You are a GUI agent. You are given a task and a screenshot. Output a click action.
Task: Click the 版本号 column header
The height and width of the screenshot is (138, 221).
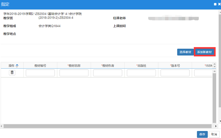175,66
